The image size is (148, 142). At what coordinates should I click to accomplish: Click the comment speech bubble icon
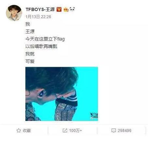114,131
